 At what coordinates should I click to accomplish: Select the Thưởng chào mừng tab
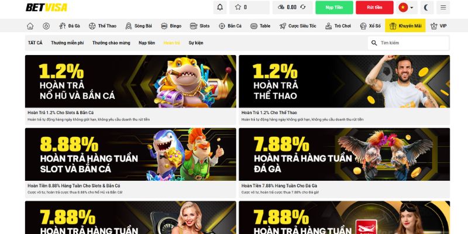click(x=111, y=43)
